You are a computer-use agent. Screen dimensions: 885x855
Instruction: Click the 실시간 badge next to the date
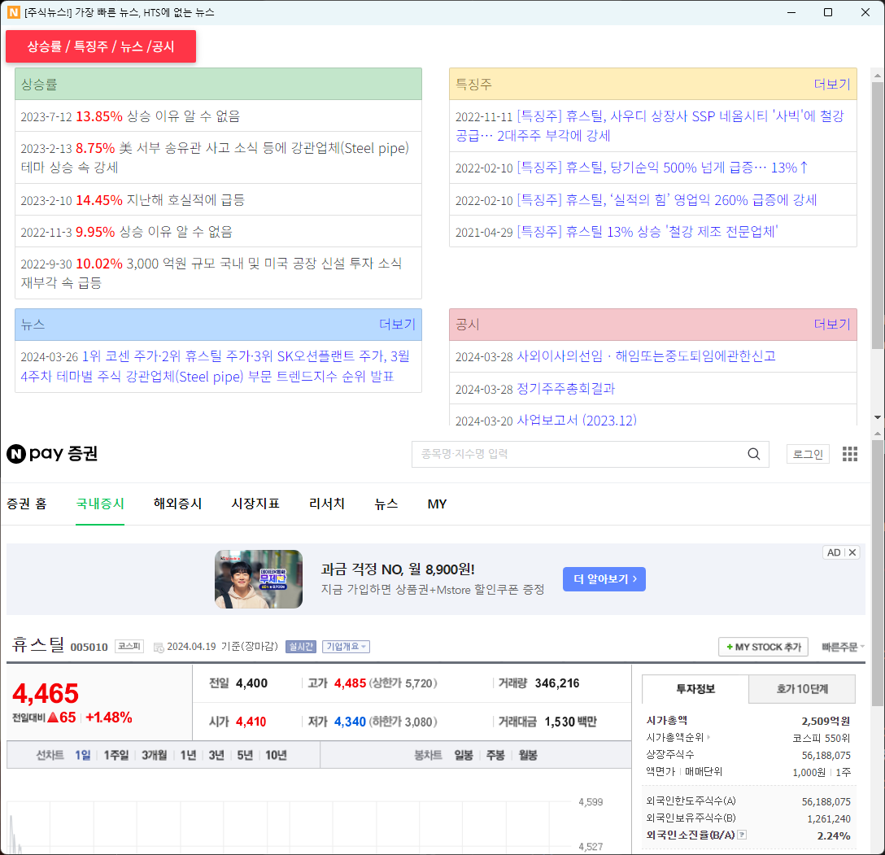tap(301, 647)
